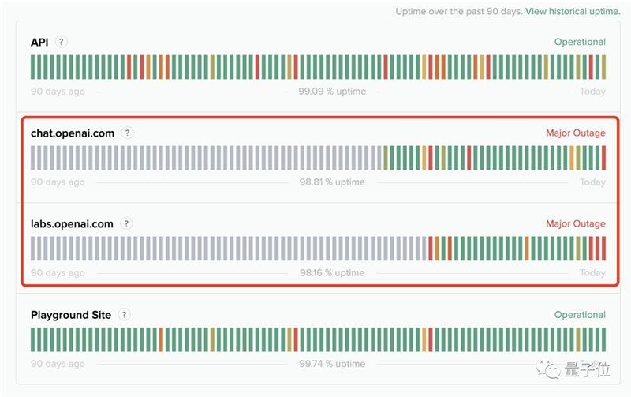Viewport: 631px width, 397px height.
Task: Show help info for Playground Site
Action: (x=125, y=314)
